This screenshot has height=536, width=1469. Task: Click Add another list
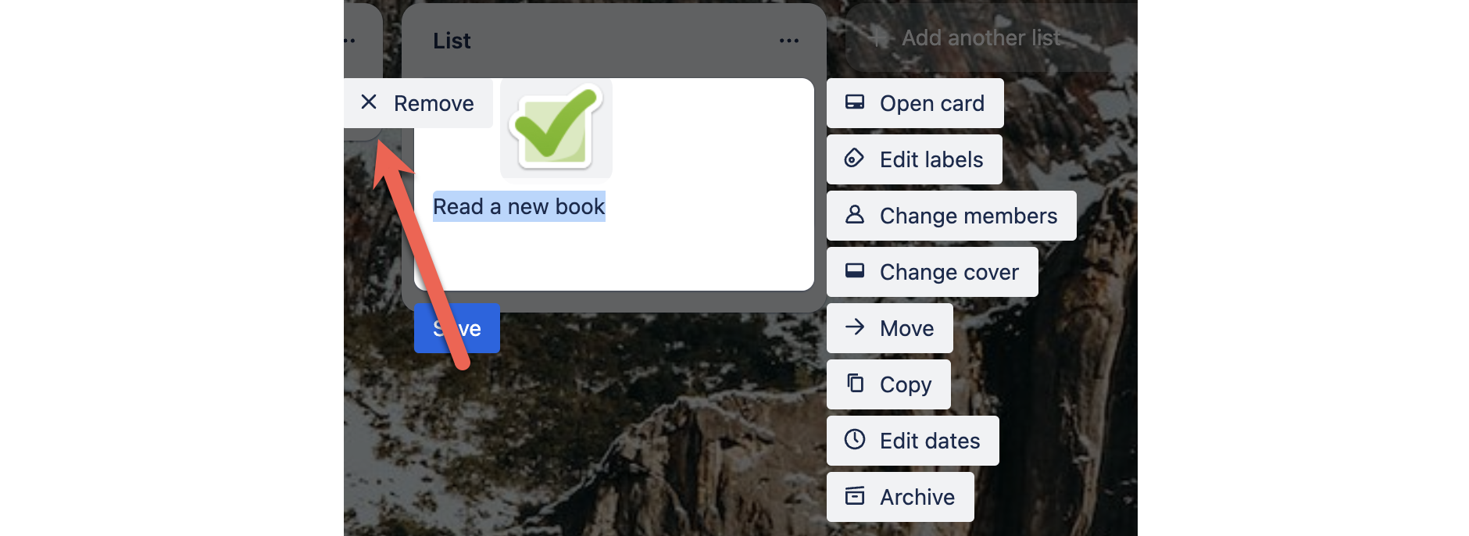pos(980,37)
